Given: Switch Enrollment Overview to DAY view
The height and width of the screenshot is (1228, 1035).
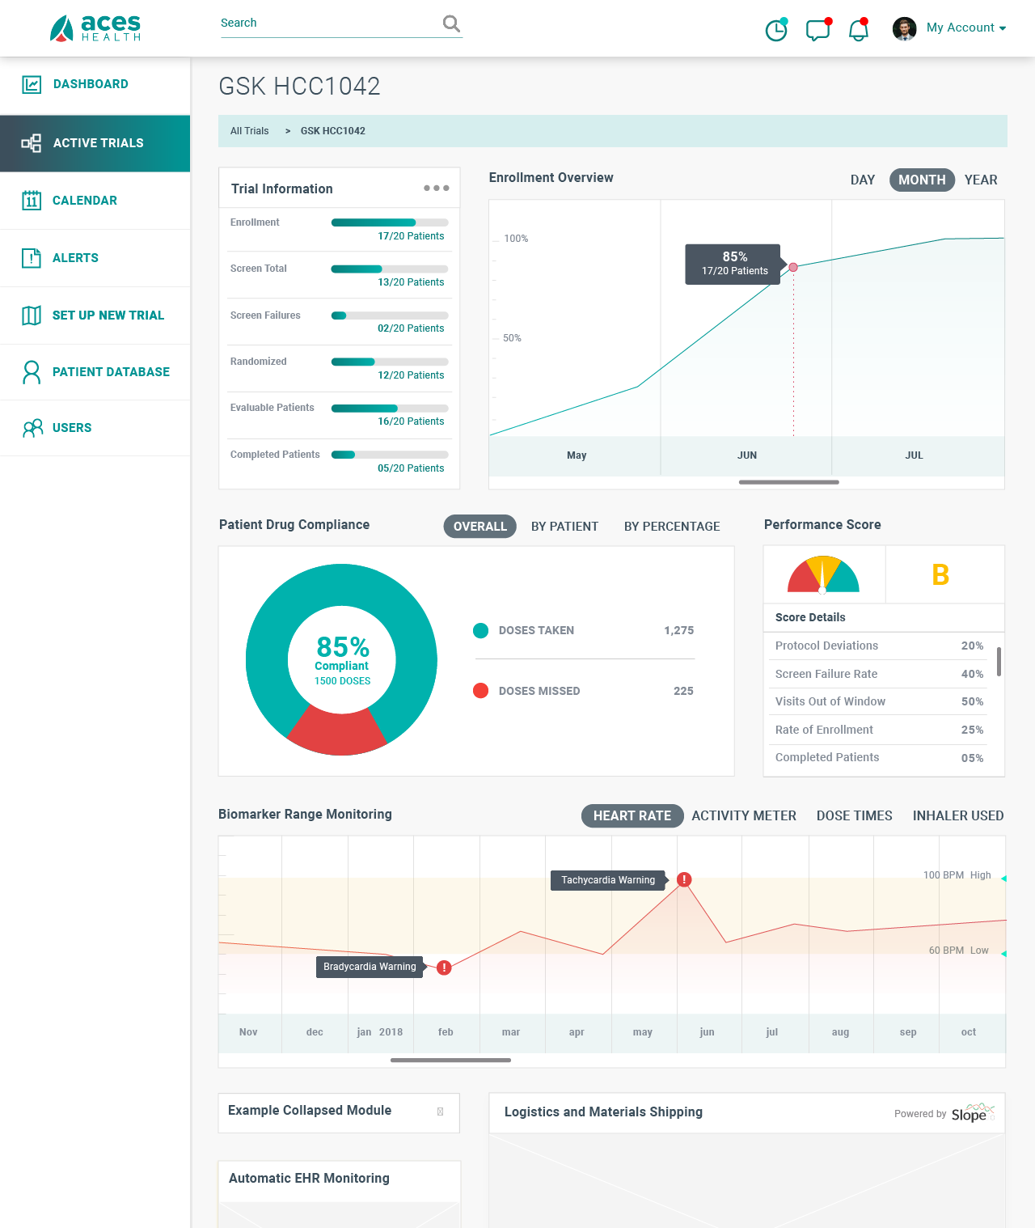Looking at the screenshot, I should coord(862,180).
